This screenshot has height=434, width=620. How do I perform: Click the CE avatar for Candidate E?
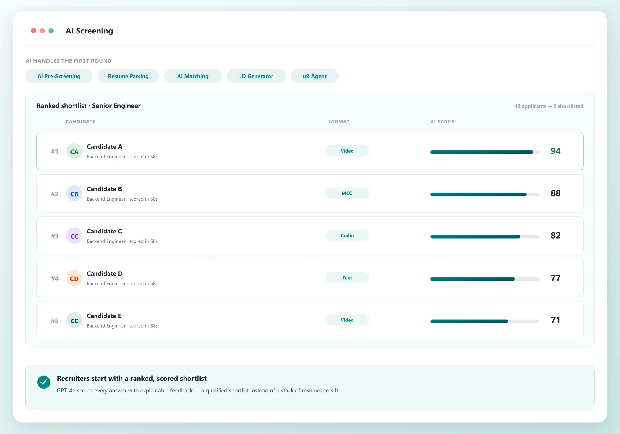(x=74, y=321)
